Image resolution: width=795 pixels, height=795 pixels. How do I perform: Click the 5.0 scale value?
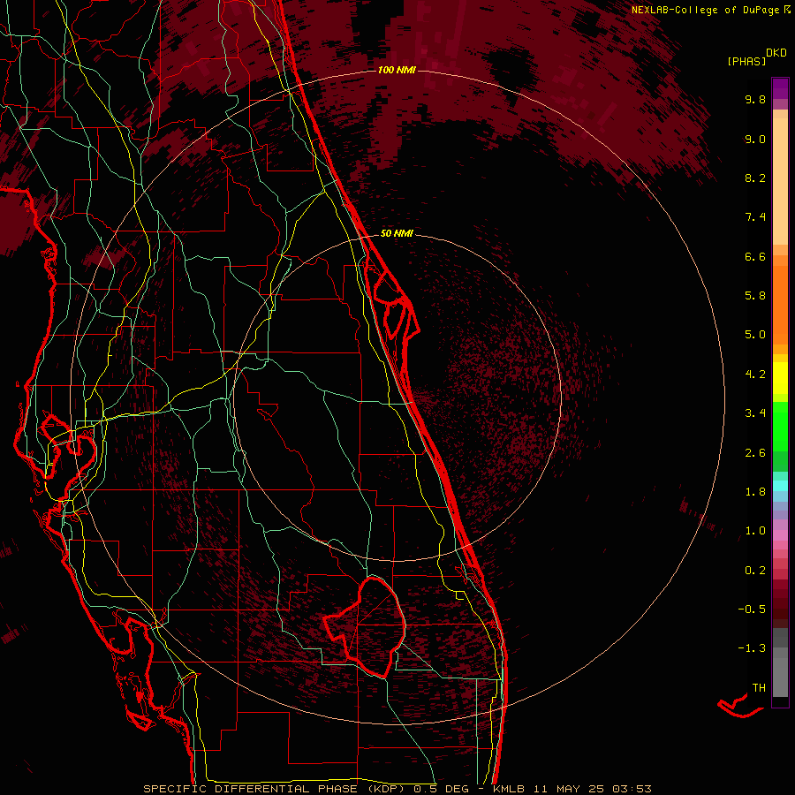755,335
